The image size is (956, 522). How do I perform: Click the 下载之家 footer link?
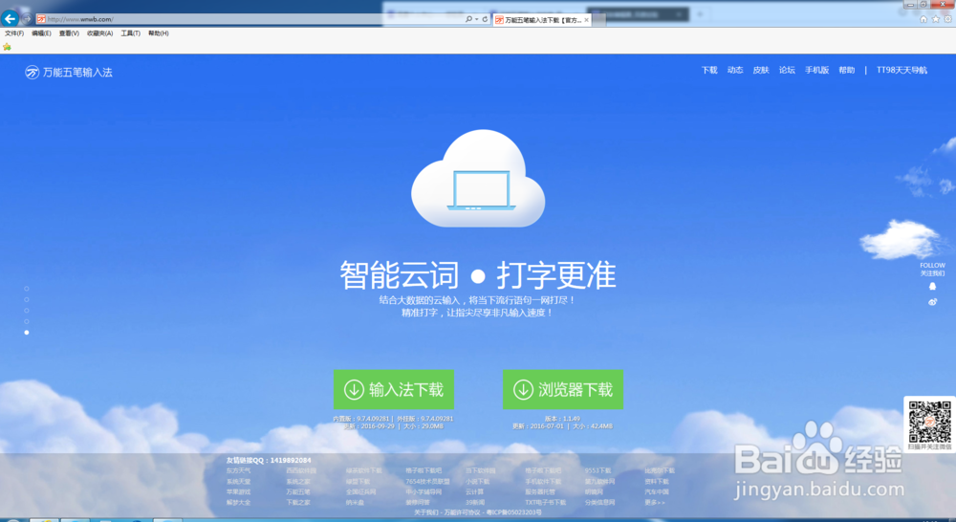(x=298, y=503)
